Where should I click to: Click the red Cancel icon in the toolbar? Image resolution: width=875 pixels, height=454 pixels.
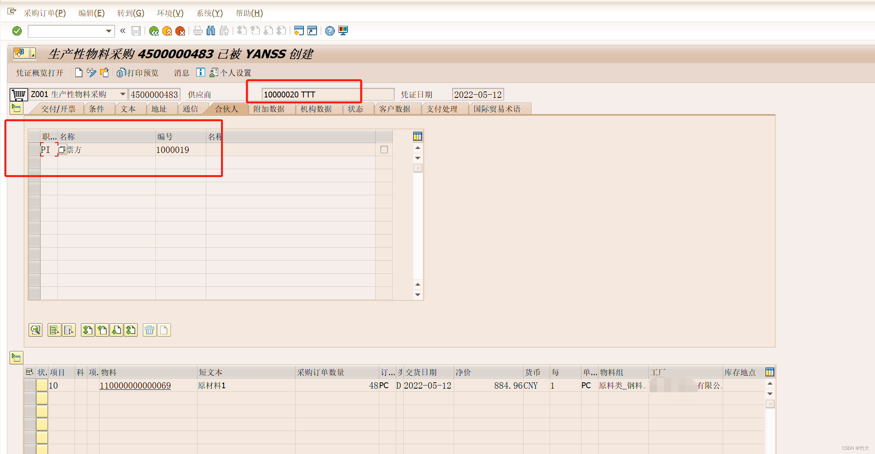[x=180, y=31]
